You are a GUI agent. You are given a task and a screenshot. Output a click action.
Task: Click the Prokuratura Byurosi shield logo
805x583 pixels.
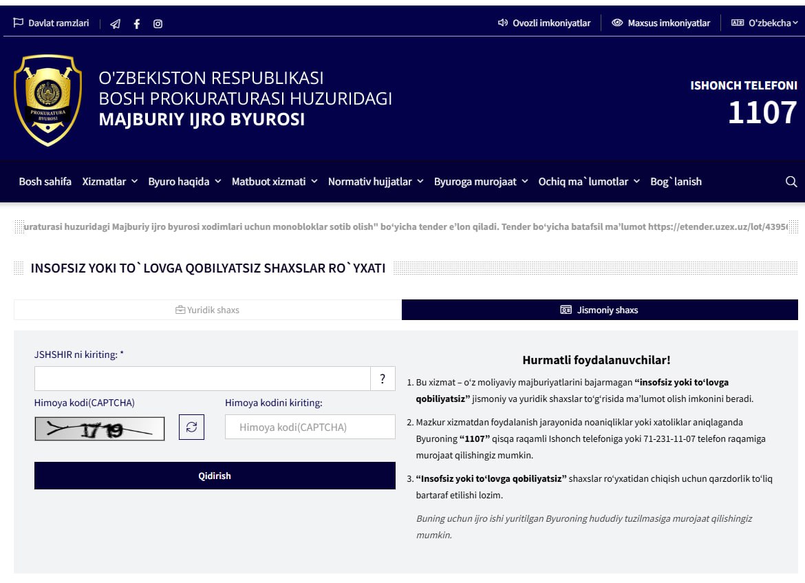(x=47, y=99)
